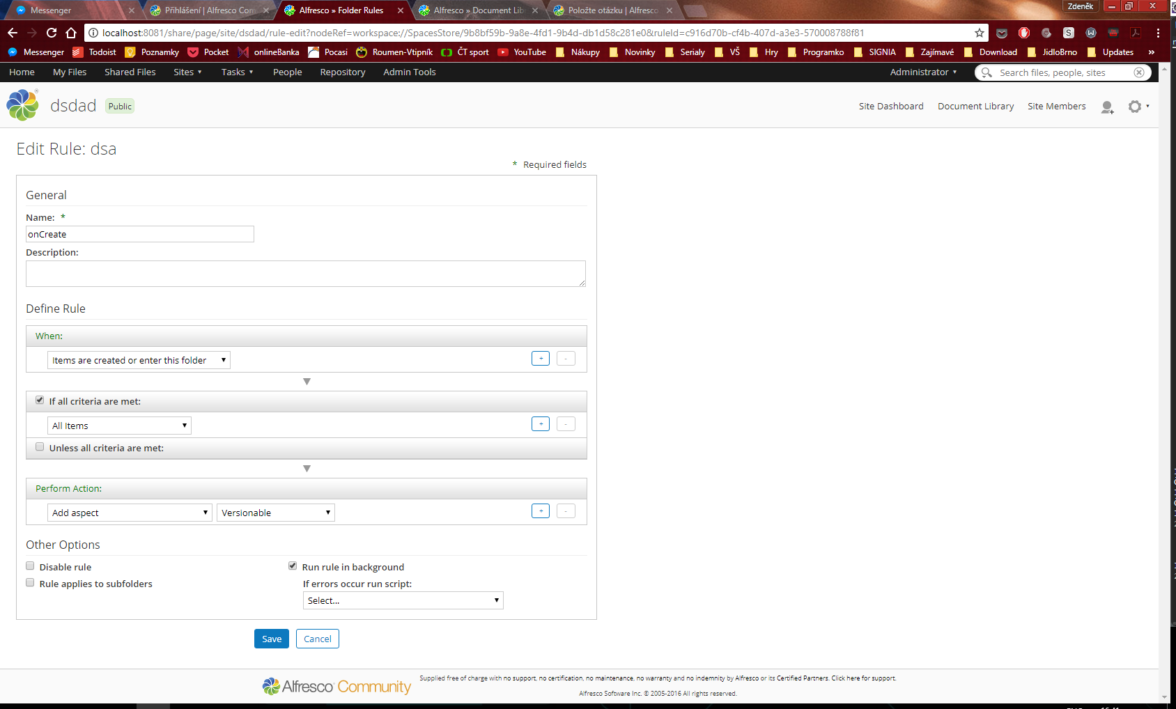Open the invite users icon
The image size is (1176, 709).
point(1107,107)
